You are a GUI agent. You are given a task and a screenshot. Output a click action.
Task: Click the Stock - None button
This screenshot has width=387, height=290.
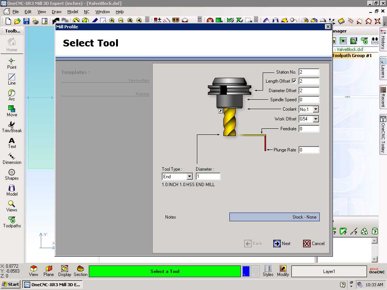coord(274,217)
